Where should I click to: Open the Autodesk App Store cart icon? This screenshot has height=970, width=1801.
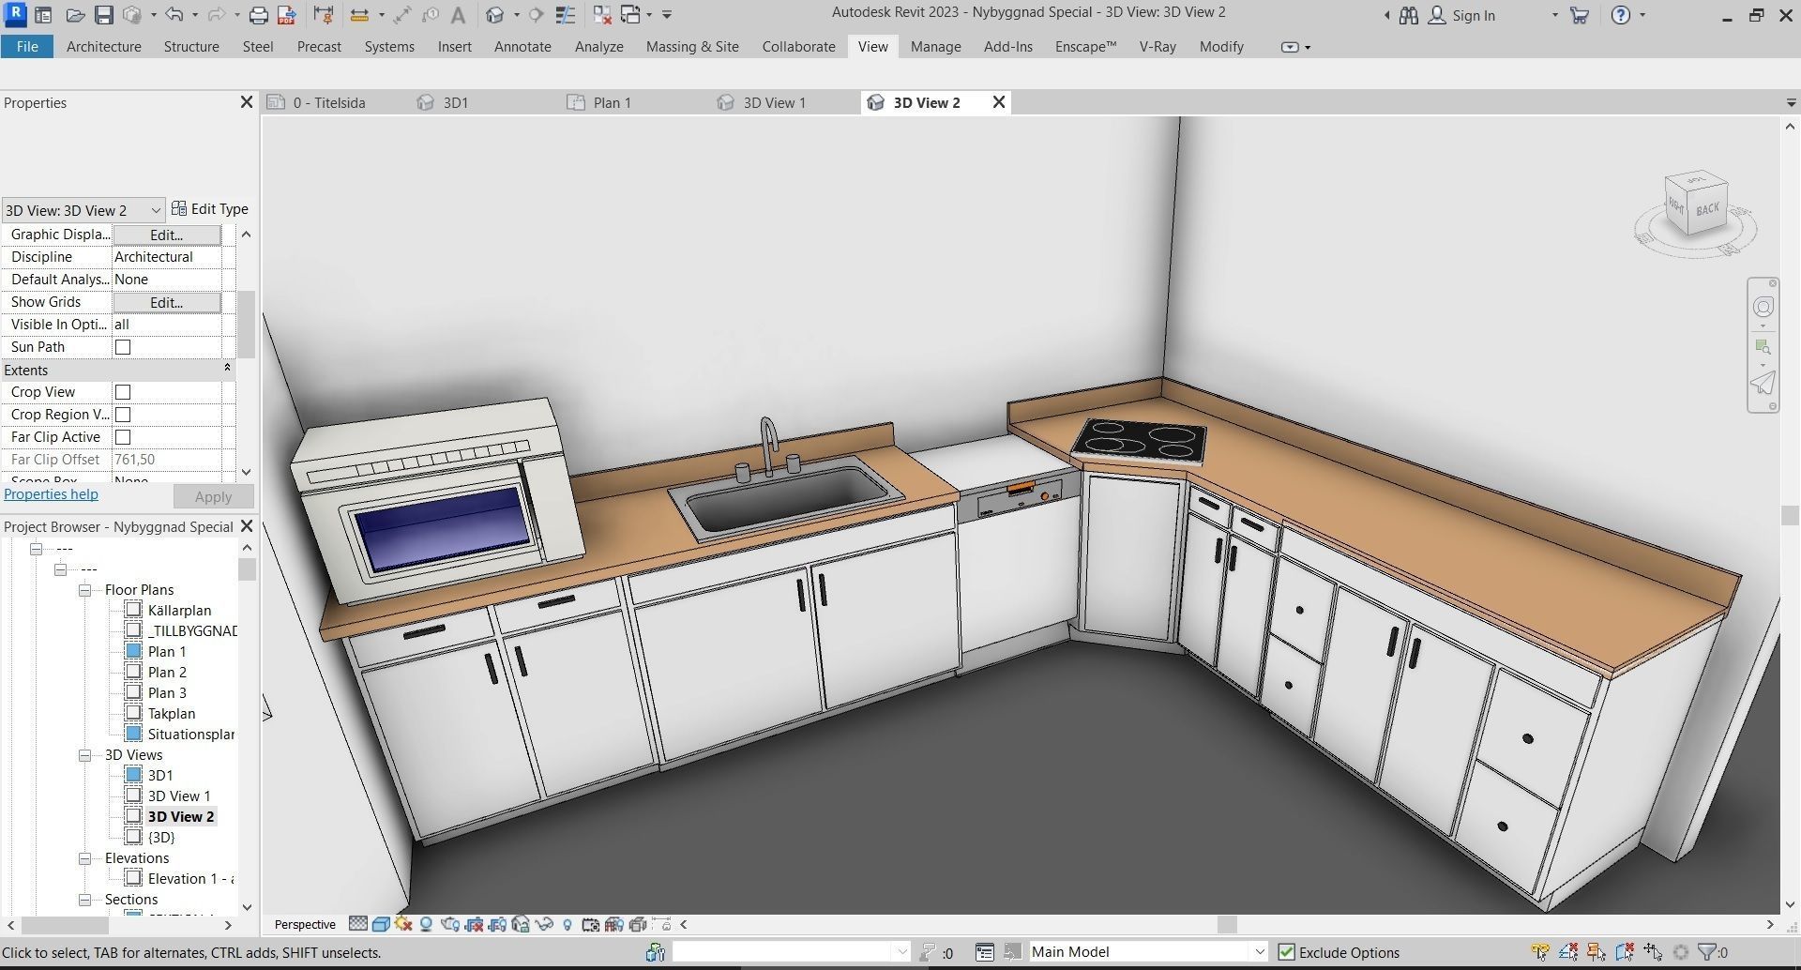[x=1580, y=15]
